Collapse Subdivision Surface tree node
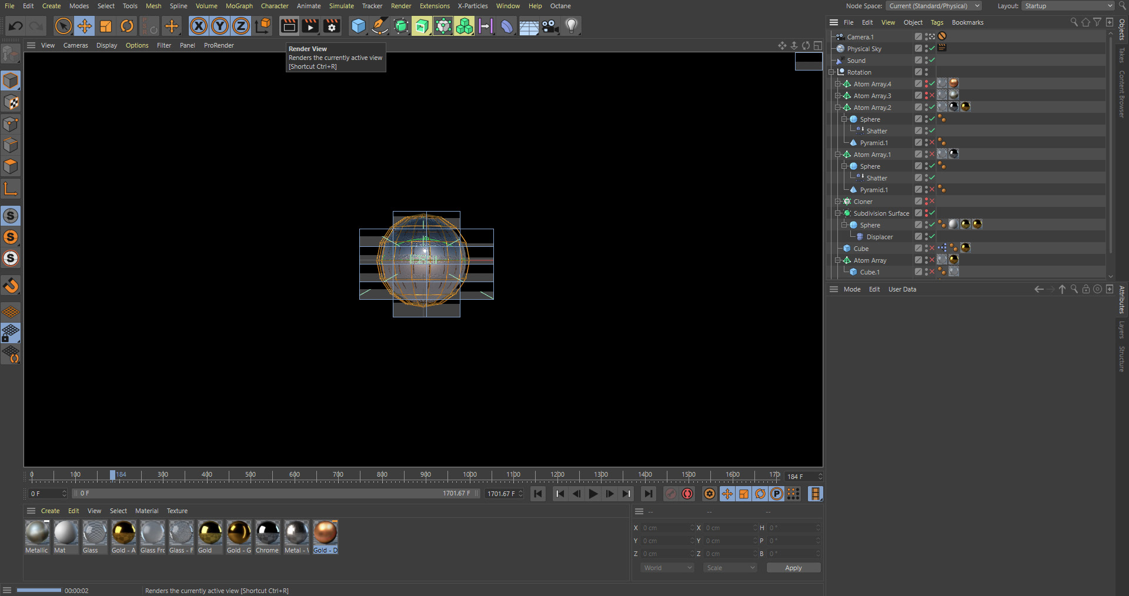This screenshot has width=1129, height=596. click(x=838, y=213)
